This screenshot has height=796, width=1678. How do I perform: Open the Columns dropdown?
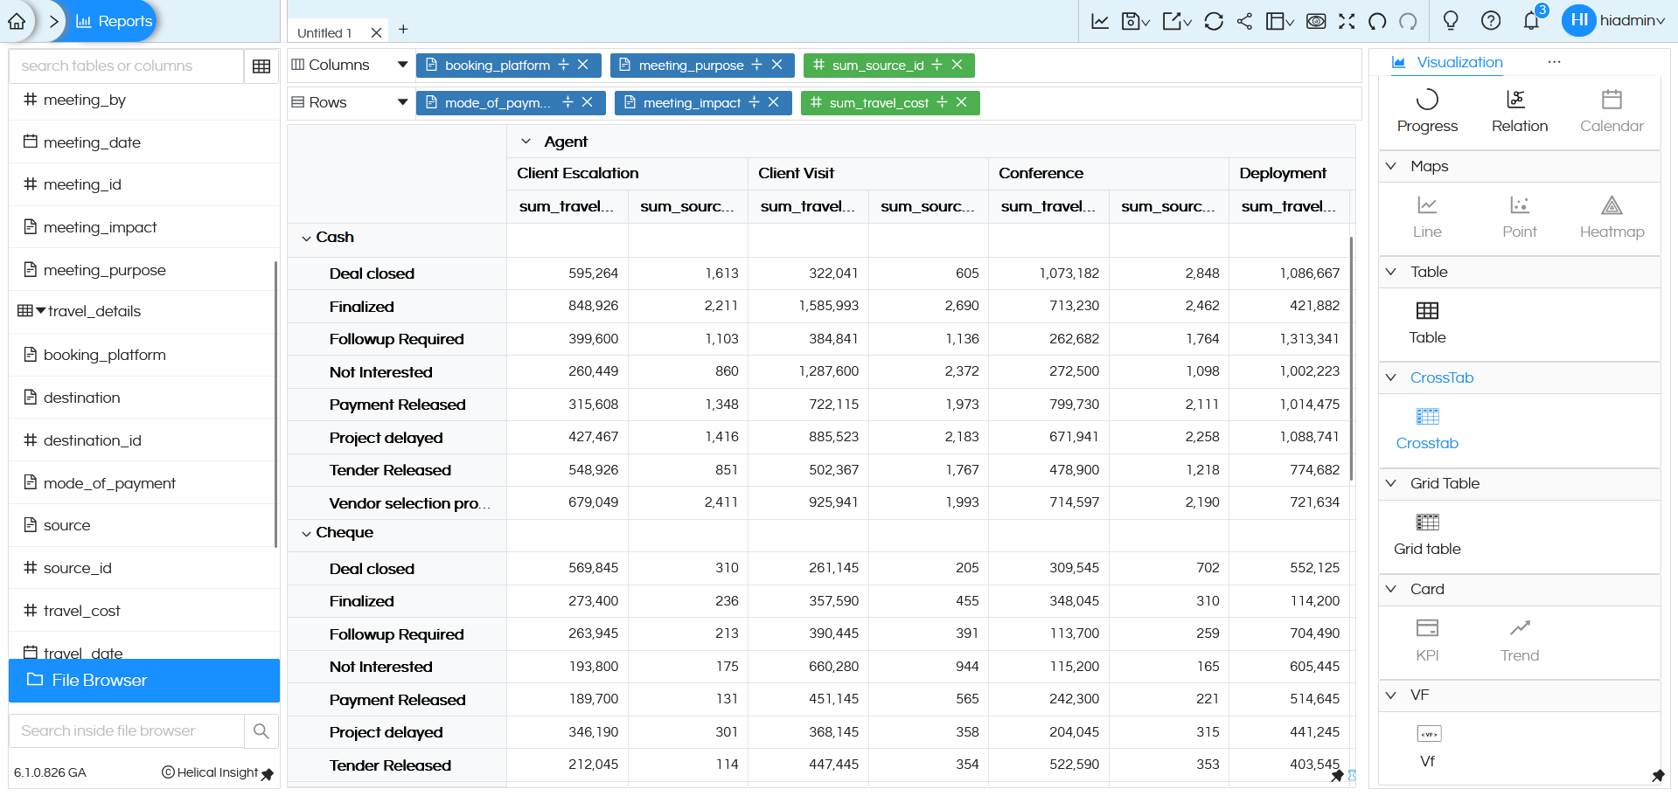pos(401,64)
